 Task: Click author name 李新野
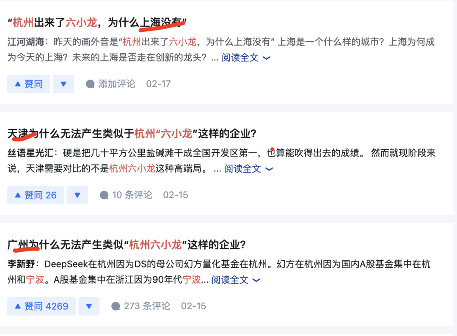pos(21,264)
